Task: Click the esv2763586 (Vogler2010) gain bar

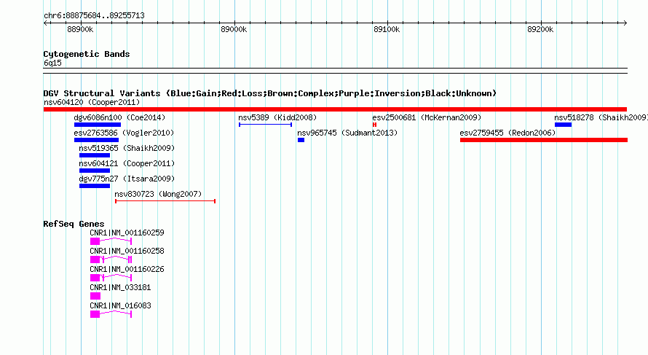Action: [x=96, y=140]
